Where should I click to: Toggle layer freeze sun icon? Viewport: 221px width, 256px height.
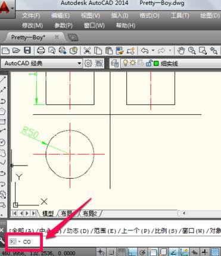point(133,63)
